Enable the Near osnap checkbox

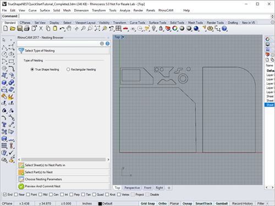16,194
